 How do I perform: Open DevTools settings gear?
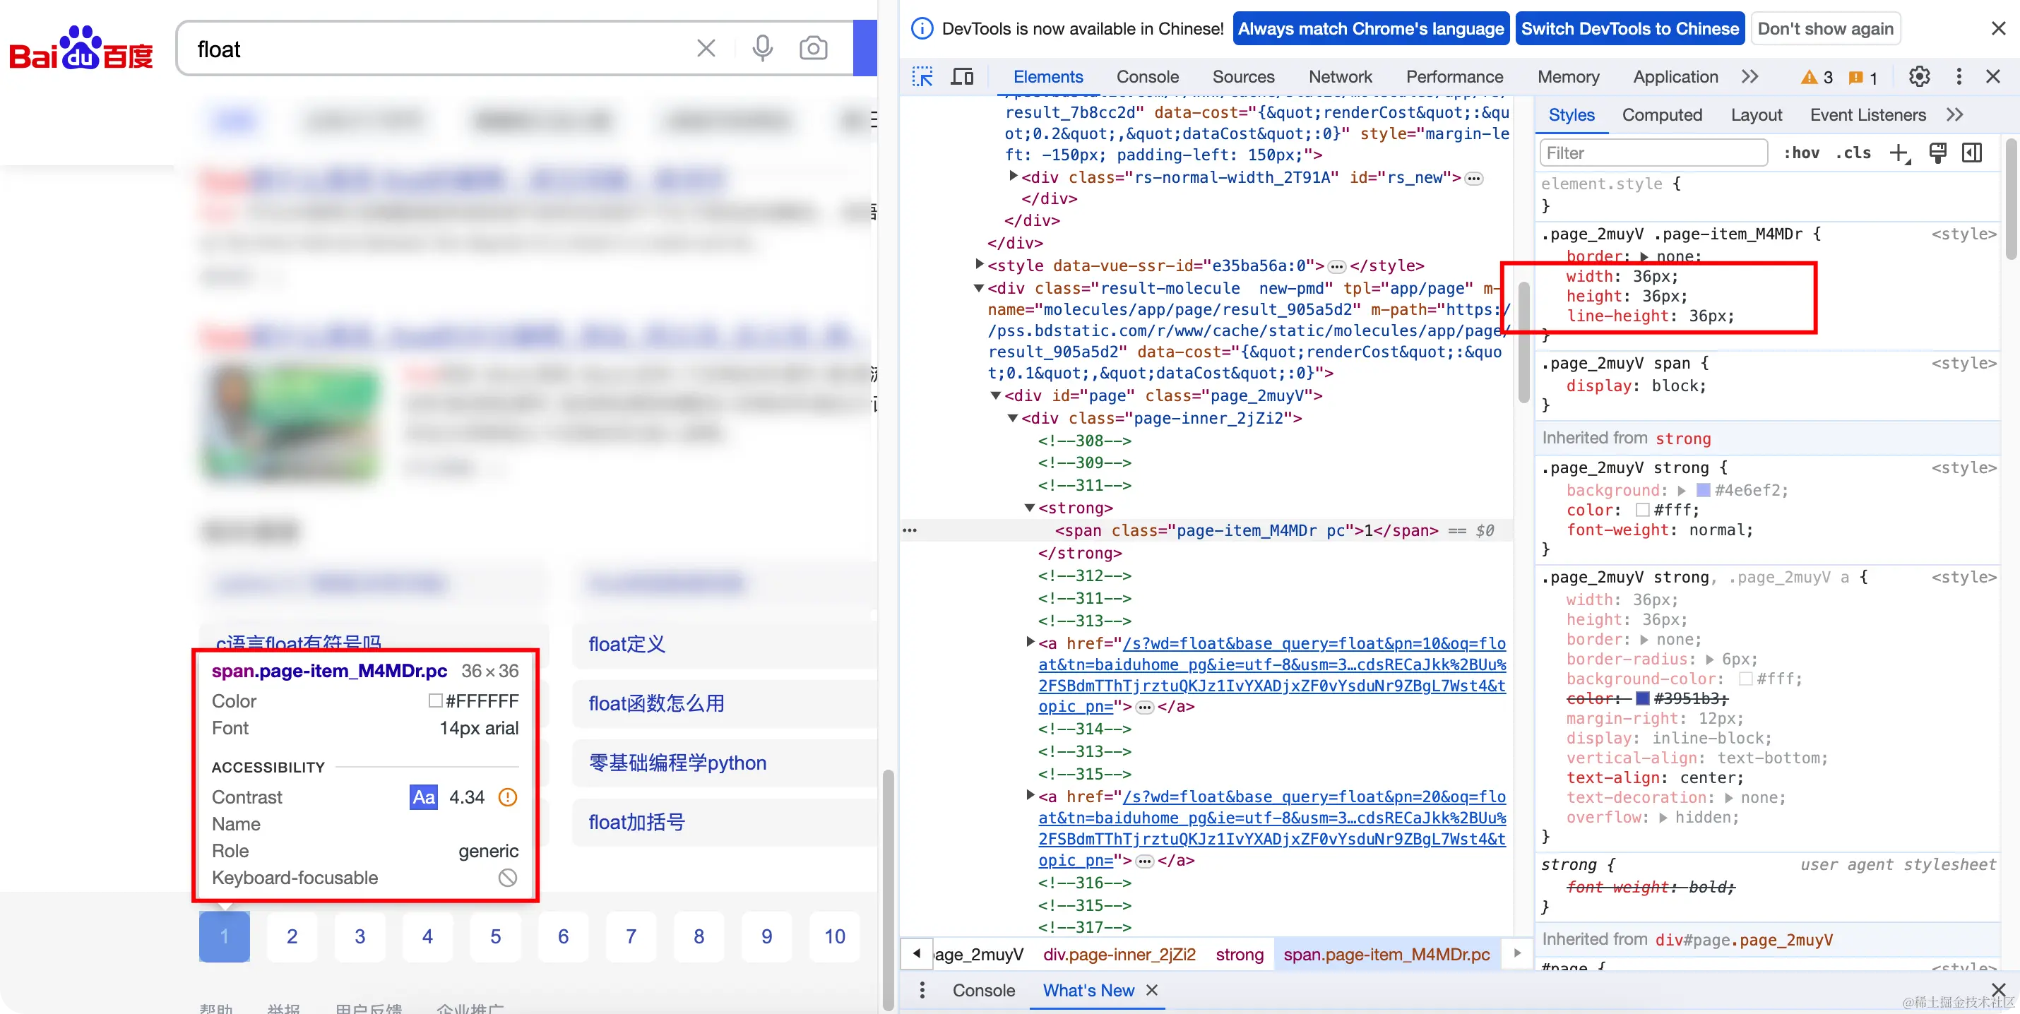1919,77
